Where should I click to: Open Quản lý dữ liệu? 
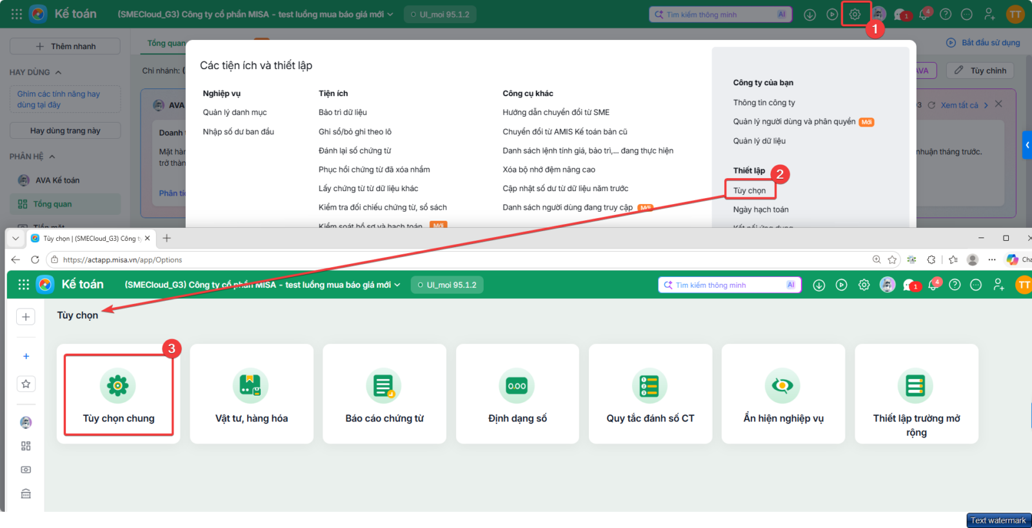pyautogui.click(x=759, y=141)
